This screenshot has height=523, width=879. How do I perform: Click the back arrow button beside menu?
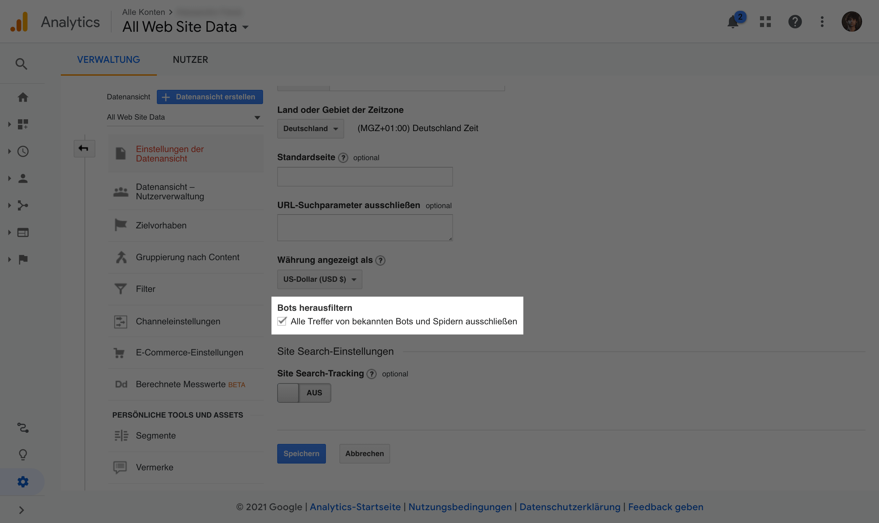[84, 148]
